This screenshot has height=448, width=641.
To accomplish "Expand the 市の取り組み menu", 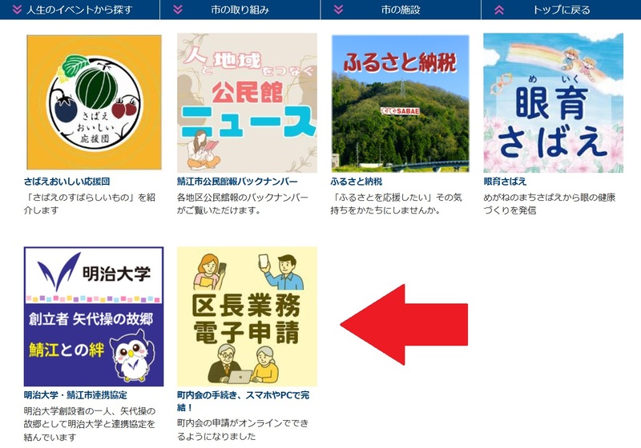I will (240, 10).
